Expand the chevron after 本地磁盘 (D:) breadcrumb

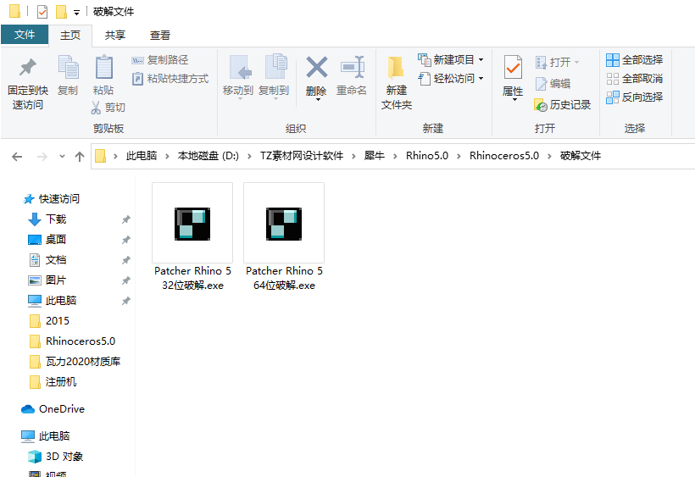(x=249, y=156)
